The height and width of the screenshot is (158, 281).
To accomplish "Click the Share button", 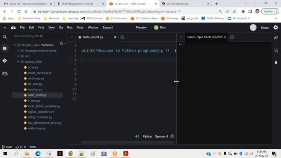I will [x=264, y=28].
